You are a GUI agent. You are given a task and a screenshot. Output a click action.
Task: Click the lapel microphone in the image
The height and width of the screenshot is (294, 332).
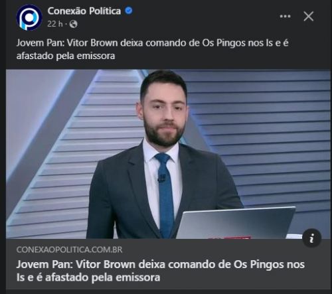161,178
